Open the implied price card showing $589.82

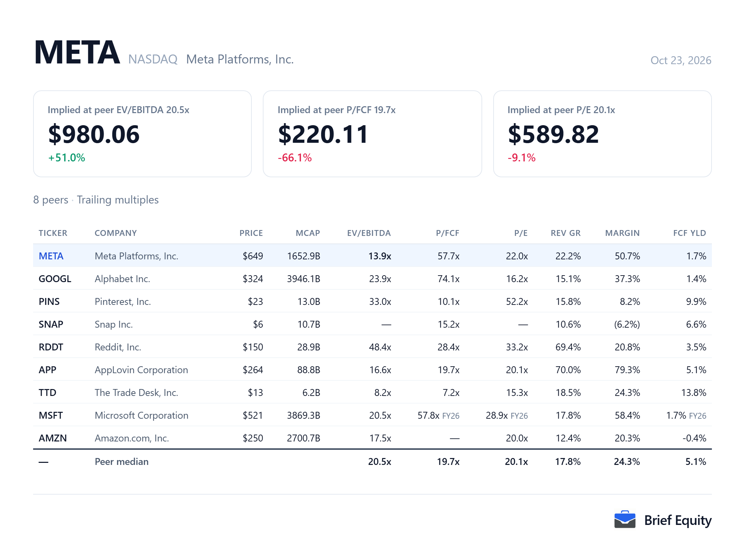click(x=603, y=134)
